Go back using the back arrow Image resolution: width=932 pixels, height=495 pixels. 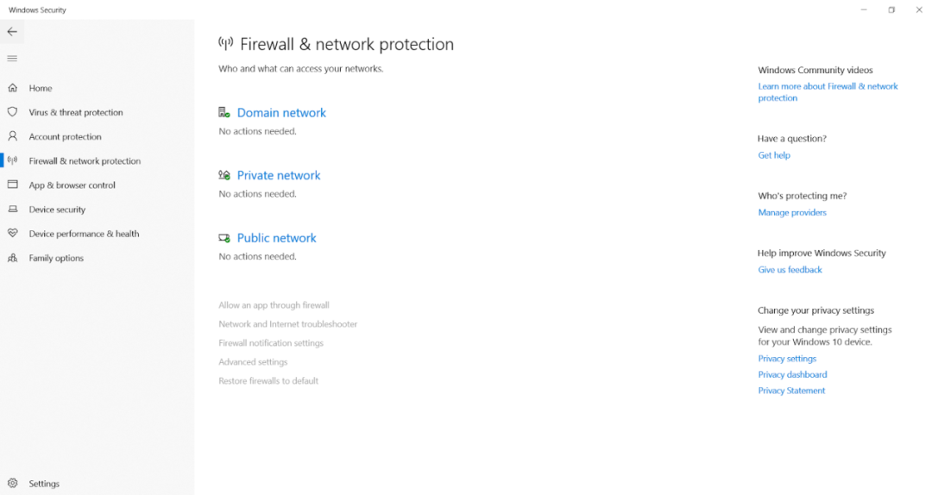(12, 32)
